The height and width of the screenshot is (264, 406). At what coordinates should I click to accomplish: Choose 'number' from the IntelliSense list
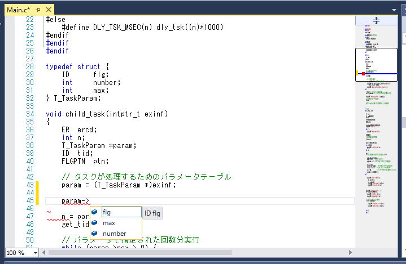pos(115,234)
